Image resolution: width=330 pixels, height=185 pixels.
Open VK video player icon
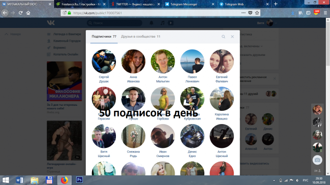pyautogui.click(x=170, y=23)
